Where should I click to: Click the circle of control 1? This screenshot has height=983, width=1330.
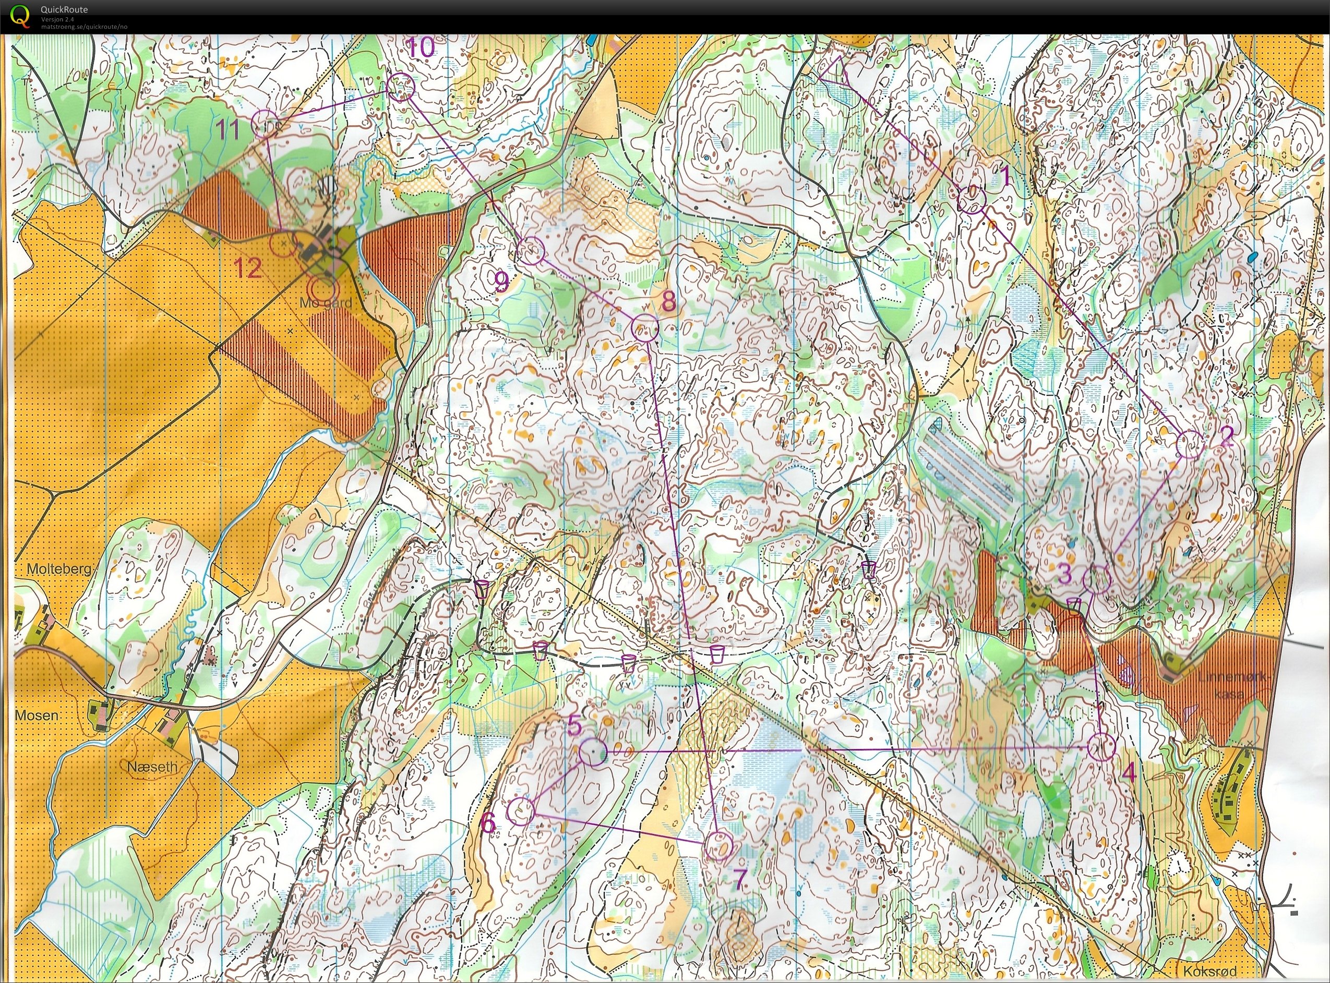(x=971, y=199)
